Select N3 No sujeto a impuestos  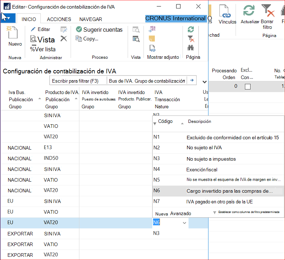point(218,158)
